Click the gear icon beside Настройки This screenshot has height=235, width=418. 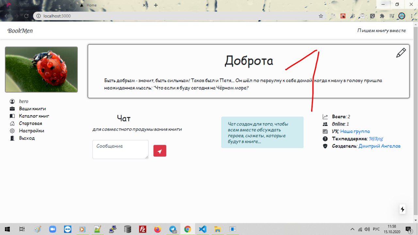tap(12, 131)
